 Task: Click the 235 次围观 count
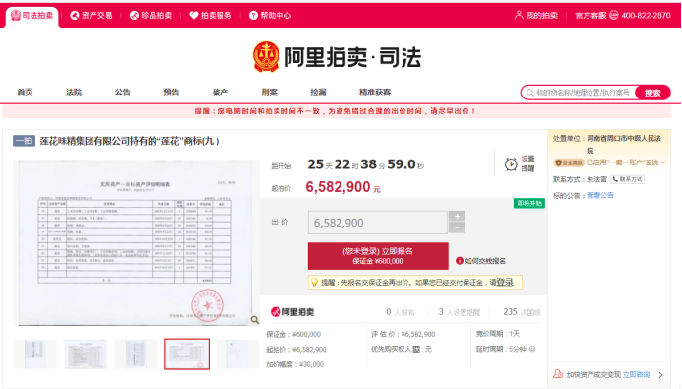click(522, 312)
